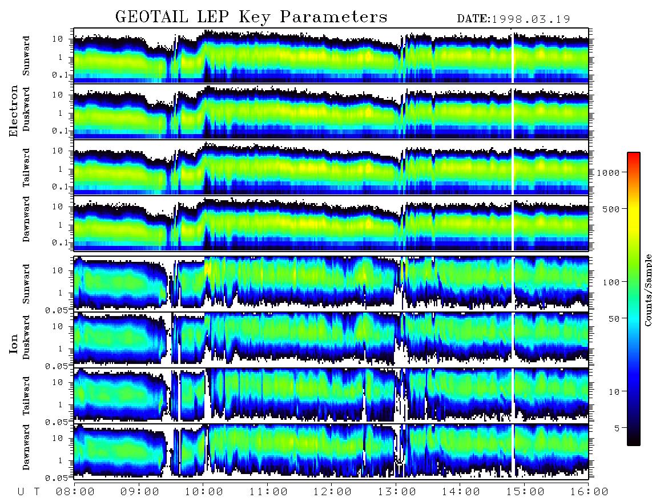This screenshot has height=502, width=652.
Task: Click the 0.05 tick of Ion Sunward axis
Action: [x=58, y=310]
